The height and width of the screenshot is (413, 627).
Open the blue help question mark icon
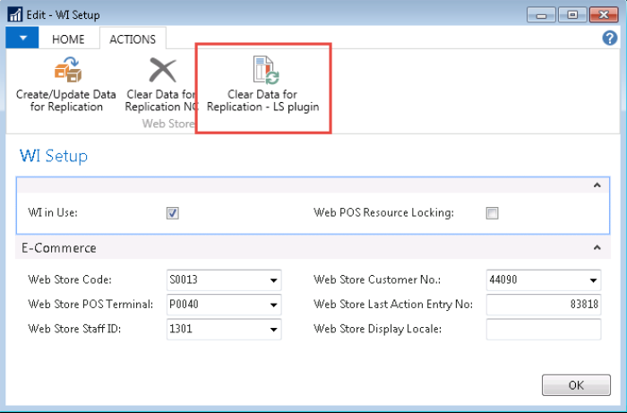[610, 39]
